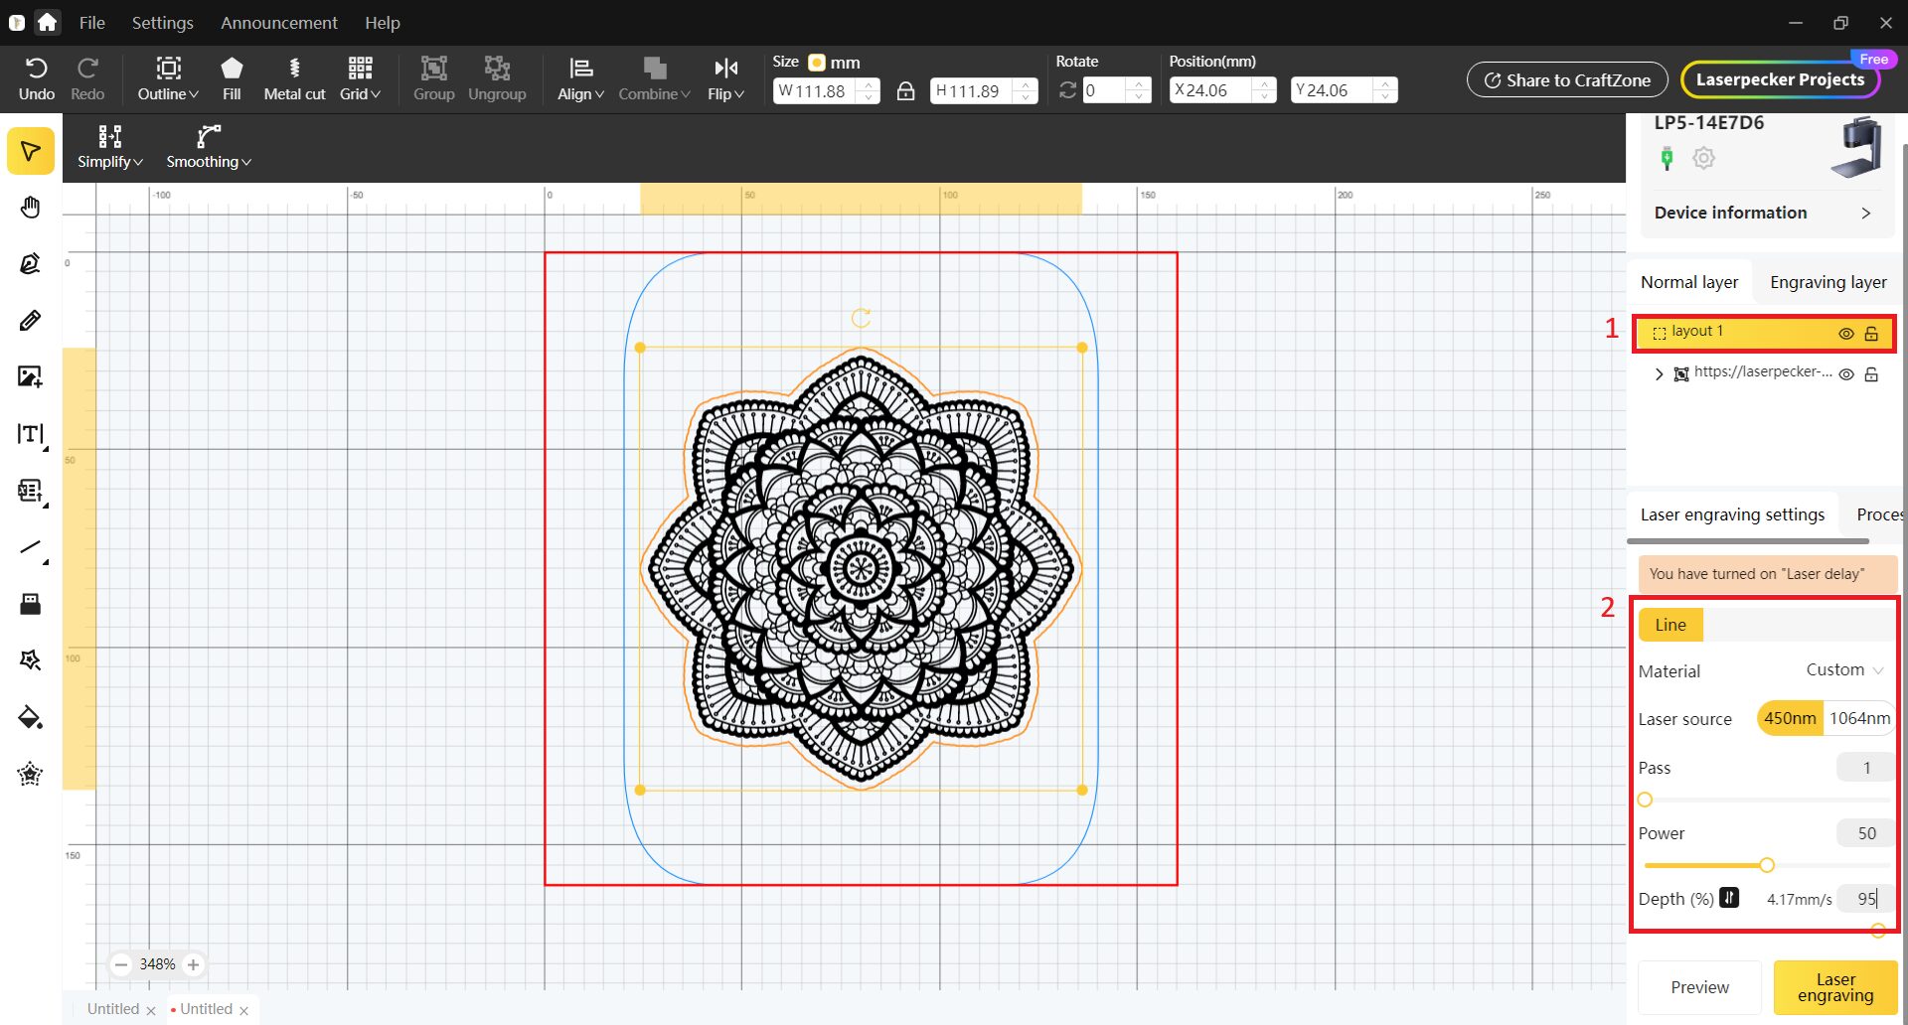This screenshot has height=1025, width=1908.
Task: Click the Power slider handle
Action: [x=1767, y=865]
